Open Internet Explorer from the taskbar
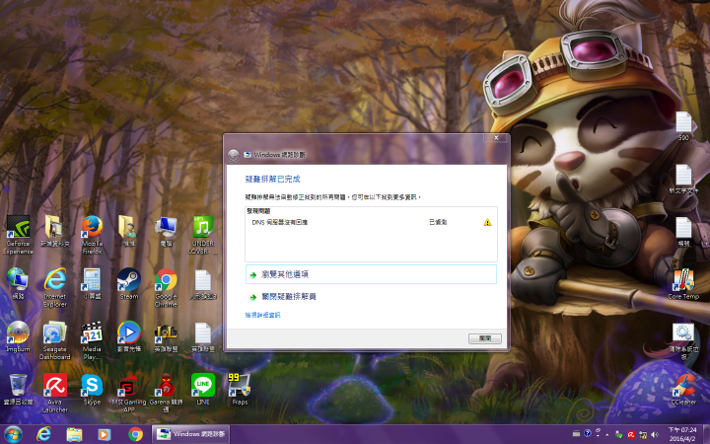Screen dimensions: 710x444 [x=43, y=434]
